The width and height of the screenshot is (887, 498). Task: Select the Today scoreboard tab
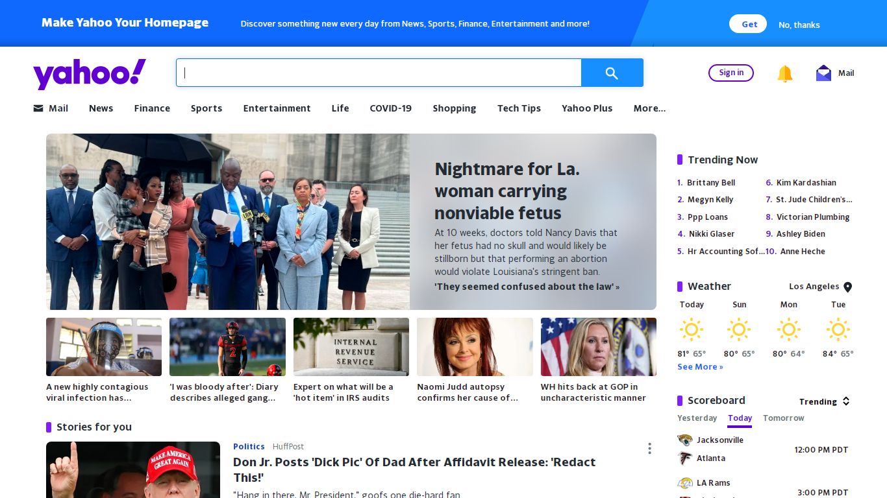(740, 419)
